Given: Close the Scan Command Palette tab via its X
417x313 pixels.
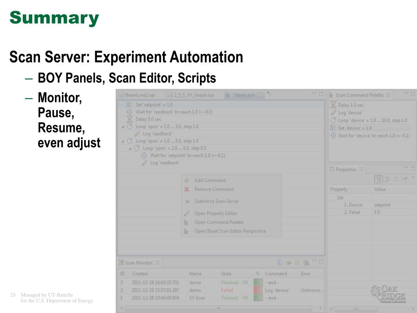Looking at the screenshot, I should point(388,95).
